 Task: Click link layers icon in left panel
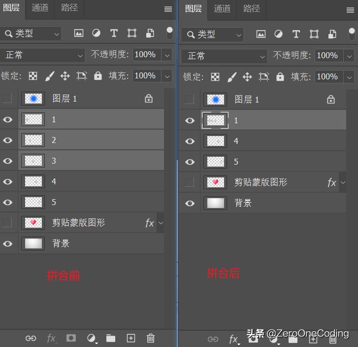pos(31,338)
